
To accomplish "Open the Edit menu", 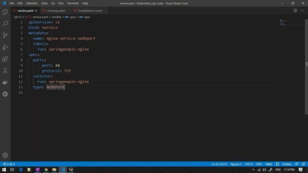I will point(20,3).
